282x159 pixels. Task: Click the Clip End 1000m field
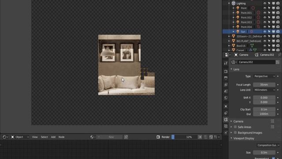[x=264, y=114]
